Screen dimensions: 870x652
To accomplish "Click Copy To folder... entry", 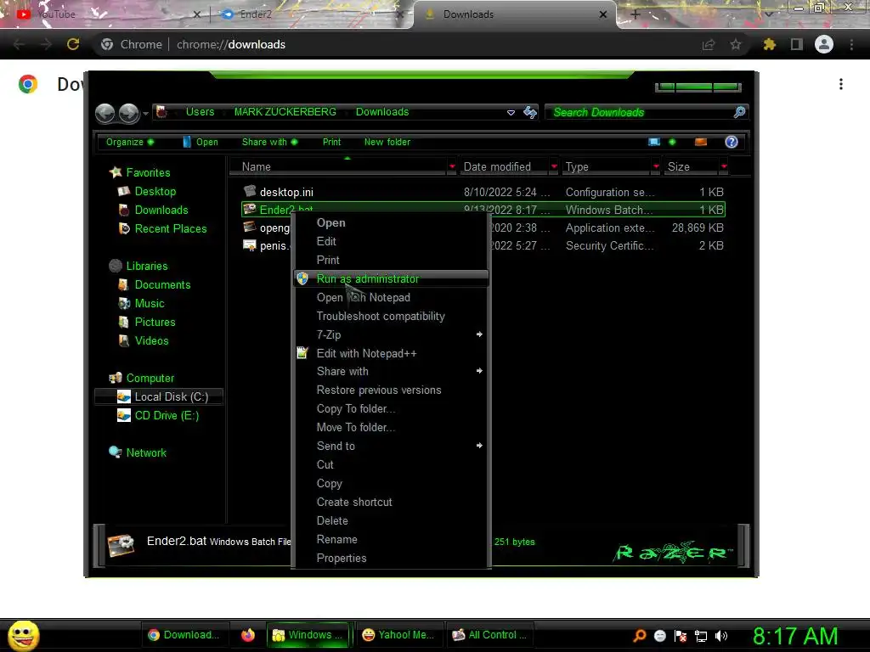I will (391, 408).
